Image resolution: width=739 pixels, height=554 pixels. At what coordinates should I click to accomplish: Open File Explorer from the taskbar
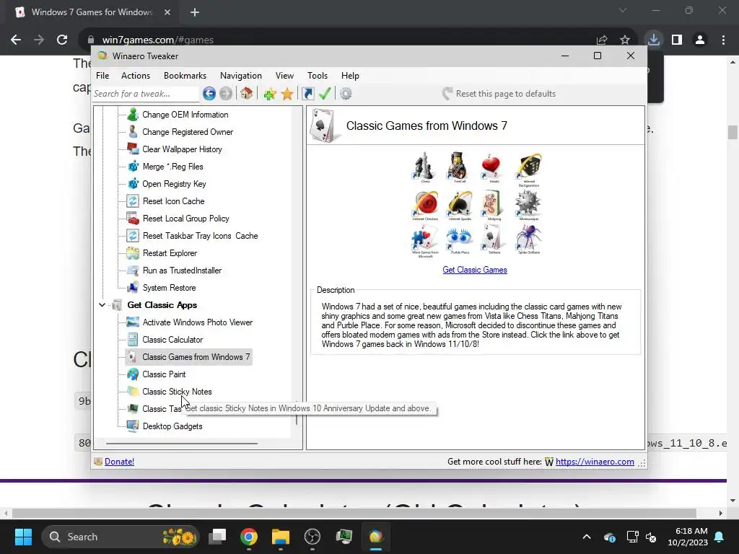click(x=281, y=537)
